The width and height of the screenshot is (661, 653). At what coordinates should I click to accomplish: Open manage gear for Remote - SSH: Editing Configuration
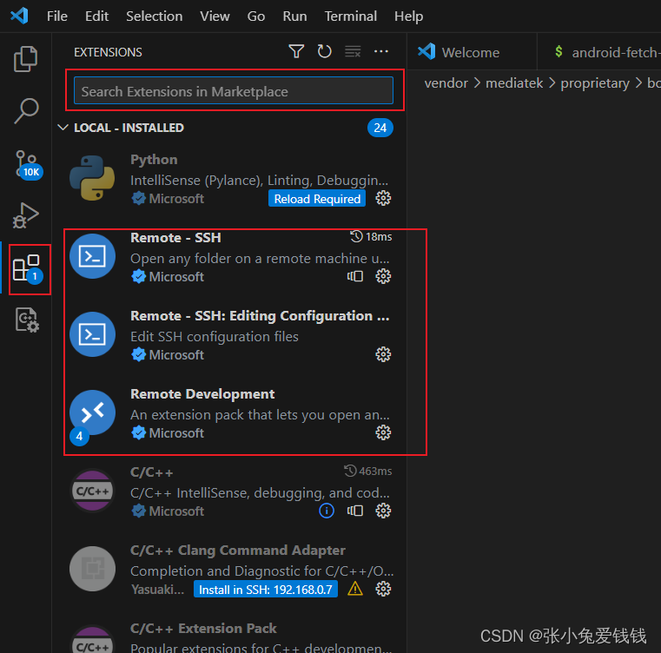[383, 354]
